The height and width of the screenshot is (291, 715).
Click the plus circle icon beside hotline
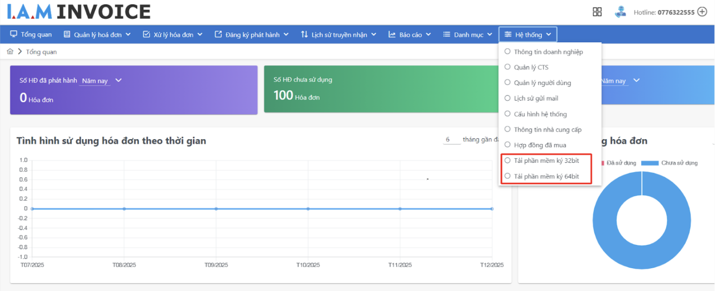pos(702,12)
